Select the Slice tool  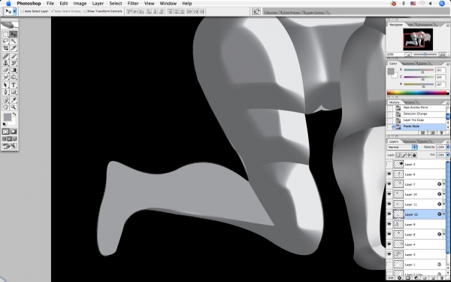click(x=14, y=48)
